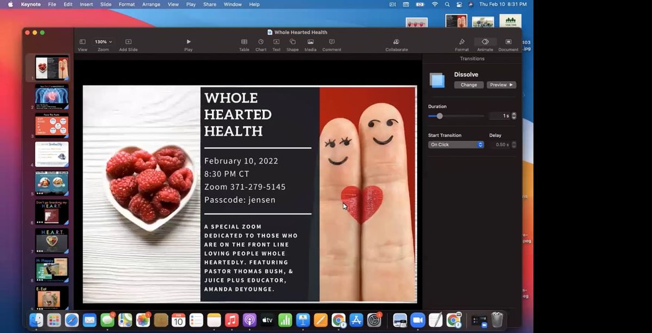Add a Comment using the toolbar

(331, 45)
